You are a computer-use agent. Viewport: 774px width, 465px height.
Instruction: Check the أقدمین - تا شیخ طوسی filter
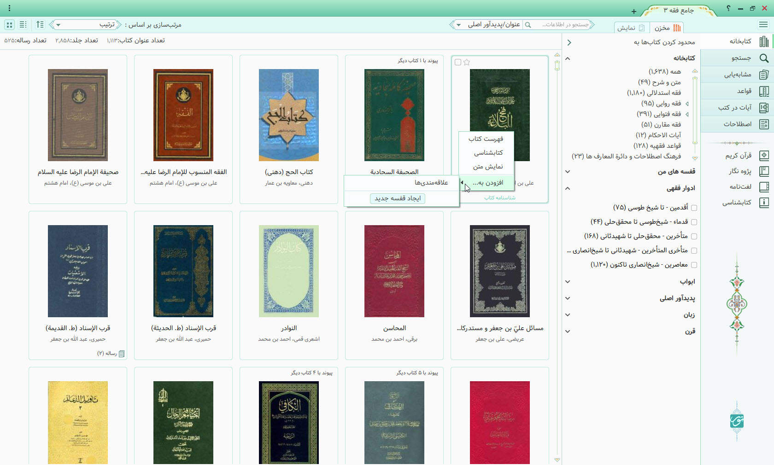694,208
